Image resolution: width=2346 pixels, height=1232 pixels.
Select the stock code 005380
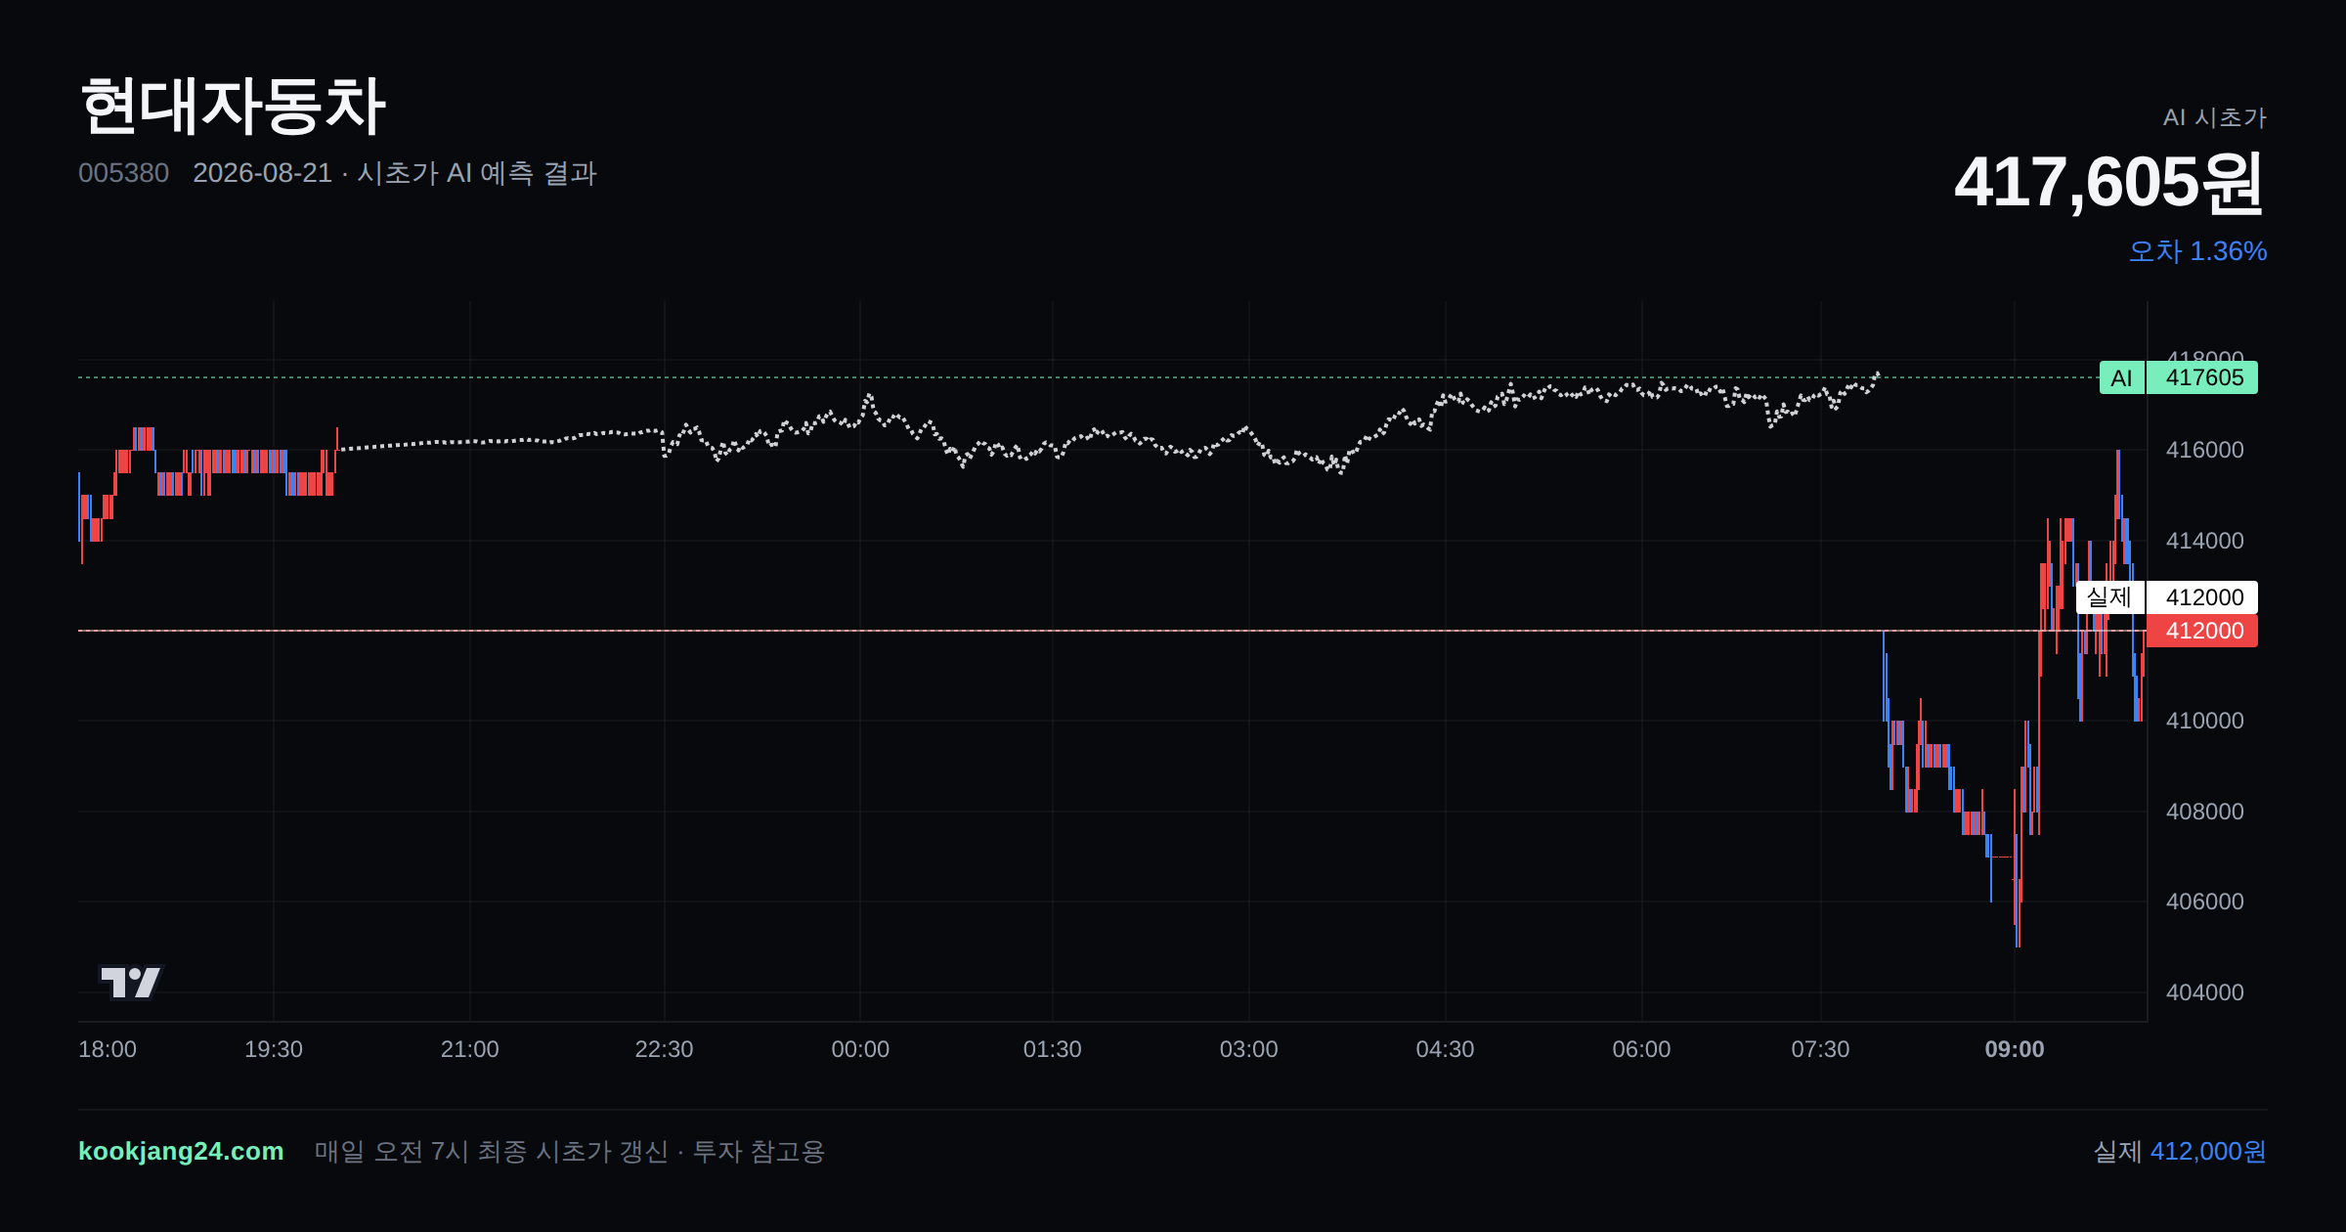pyautogui.click(x=123, y=173)
